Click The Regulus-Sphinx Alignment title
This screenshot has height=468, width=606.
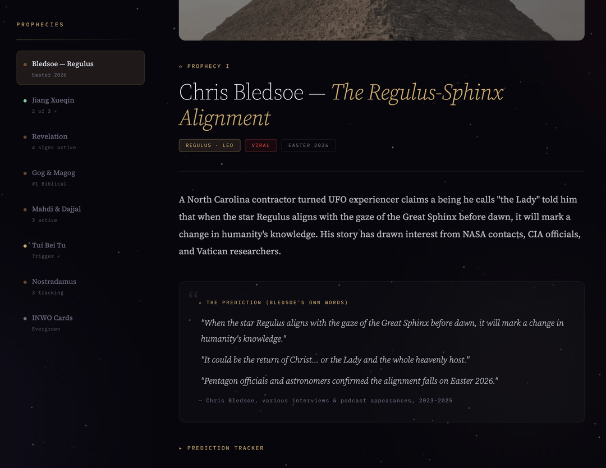click(x=341, y=105)
